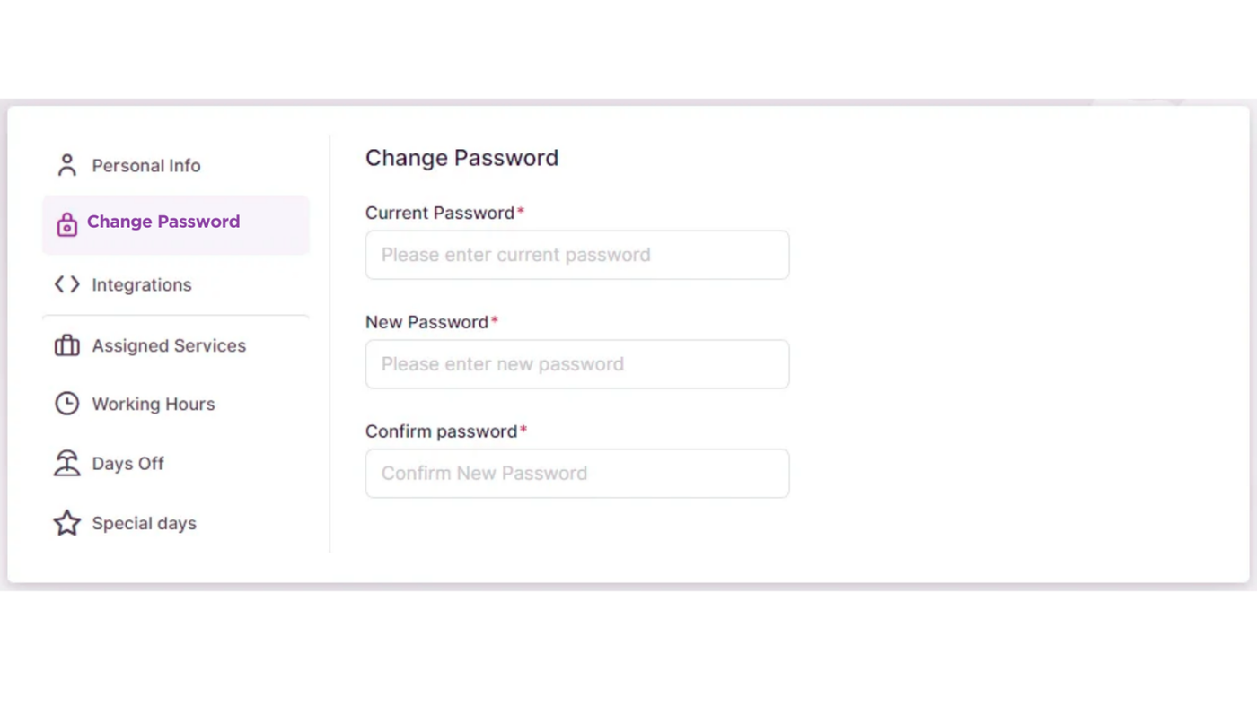Focus the current password input field

point(576,255)
